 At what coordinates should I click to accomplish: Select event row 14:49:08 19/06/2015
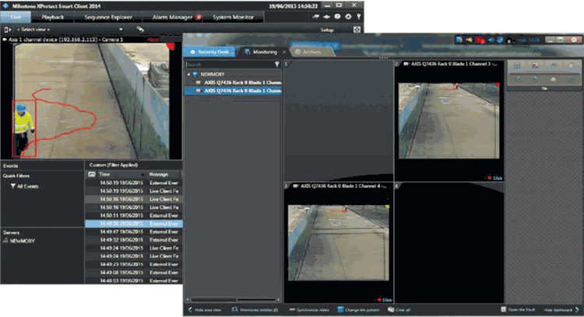tap(134, 273)
